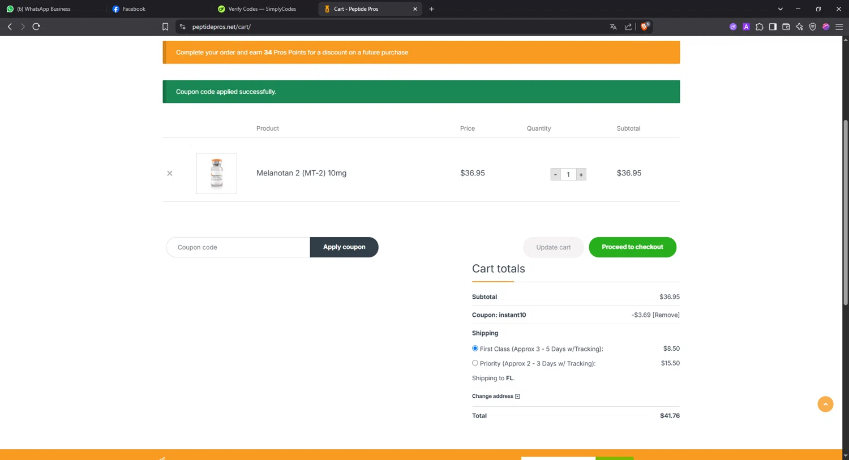
Task: Open the Leo AI sparkle icon
Action: point(799,27)
